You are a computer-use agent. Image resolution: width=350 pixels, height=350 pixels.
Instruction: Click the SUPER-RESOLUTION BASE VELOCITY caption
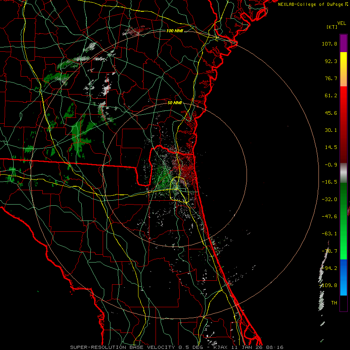[177, 347]
